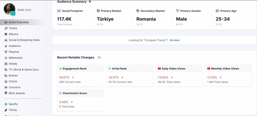
Task: Click Kate Linn's profile photo
Action: (8, 8)
